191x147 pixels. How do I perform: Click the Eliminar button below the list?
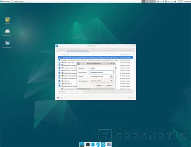71,91
